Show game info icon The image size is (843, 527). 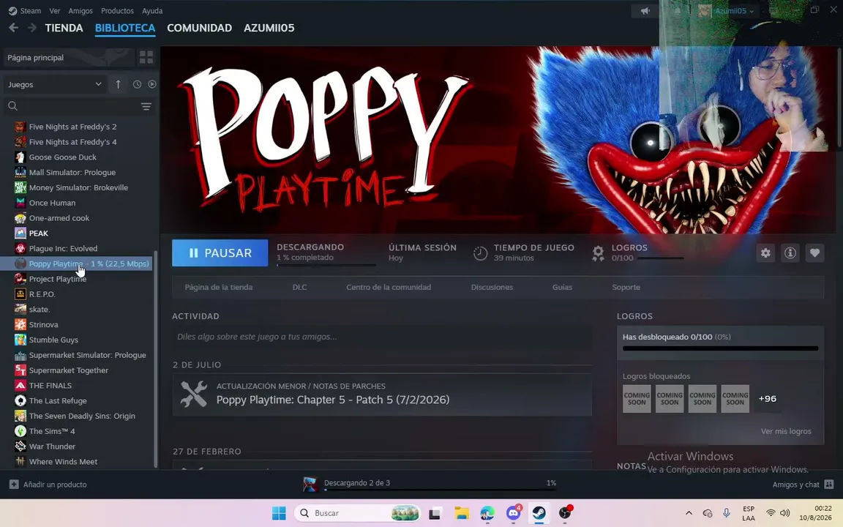790,253
